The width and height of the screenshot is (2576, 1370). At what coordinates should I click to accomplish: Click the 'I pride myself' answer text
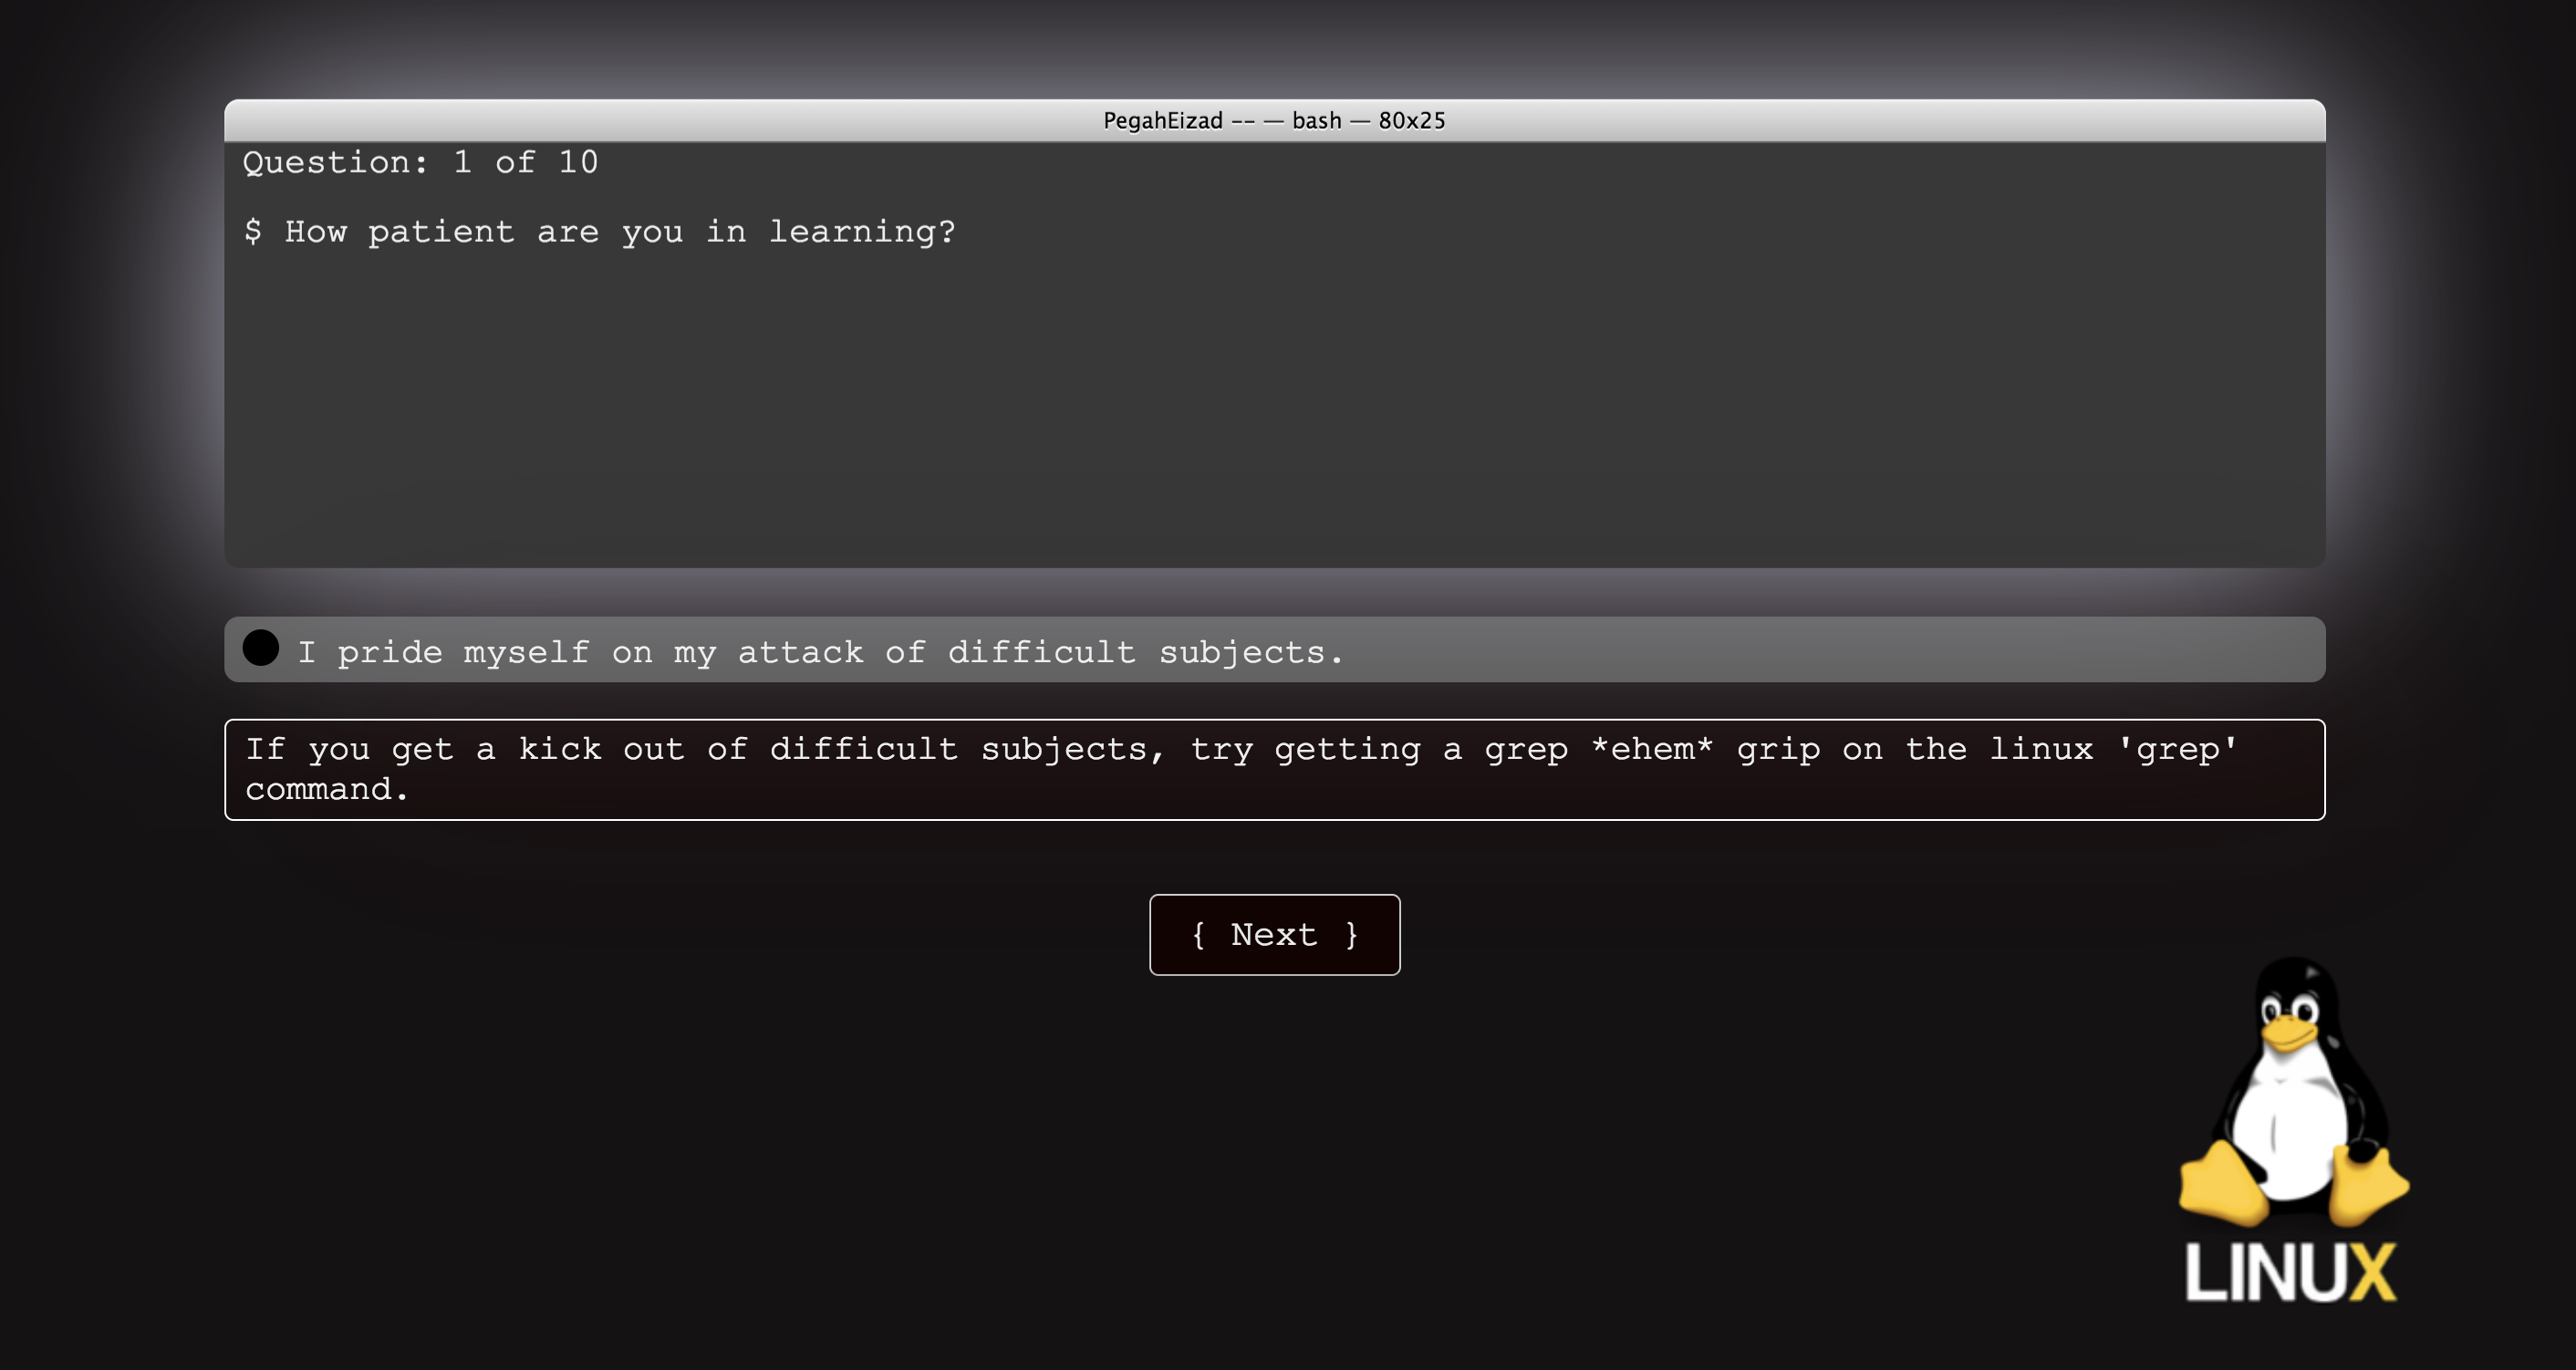pos(820,652)
